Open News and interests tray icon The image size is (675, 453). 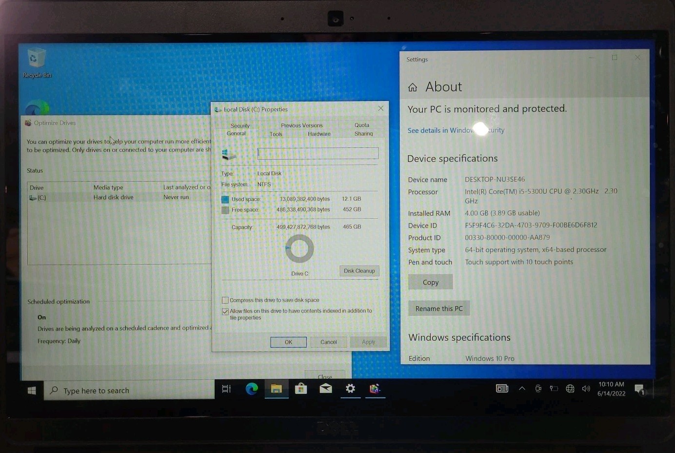click(x=502, y=389)
